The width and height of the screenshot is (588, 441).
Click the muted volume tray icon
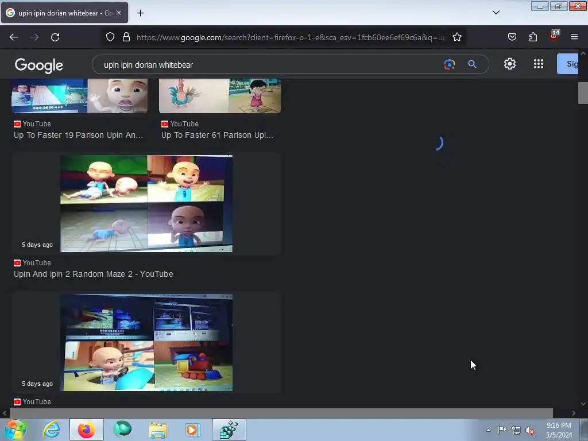pyautogui.click(x=530, y=430)
